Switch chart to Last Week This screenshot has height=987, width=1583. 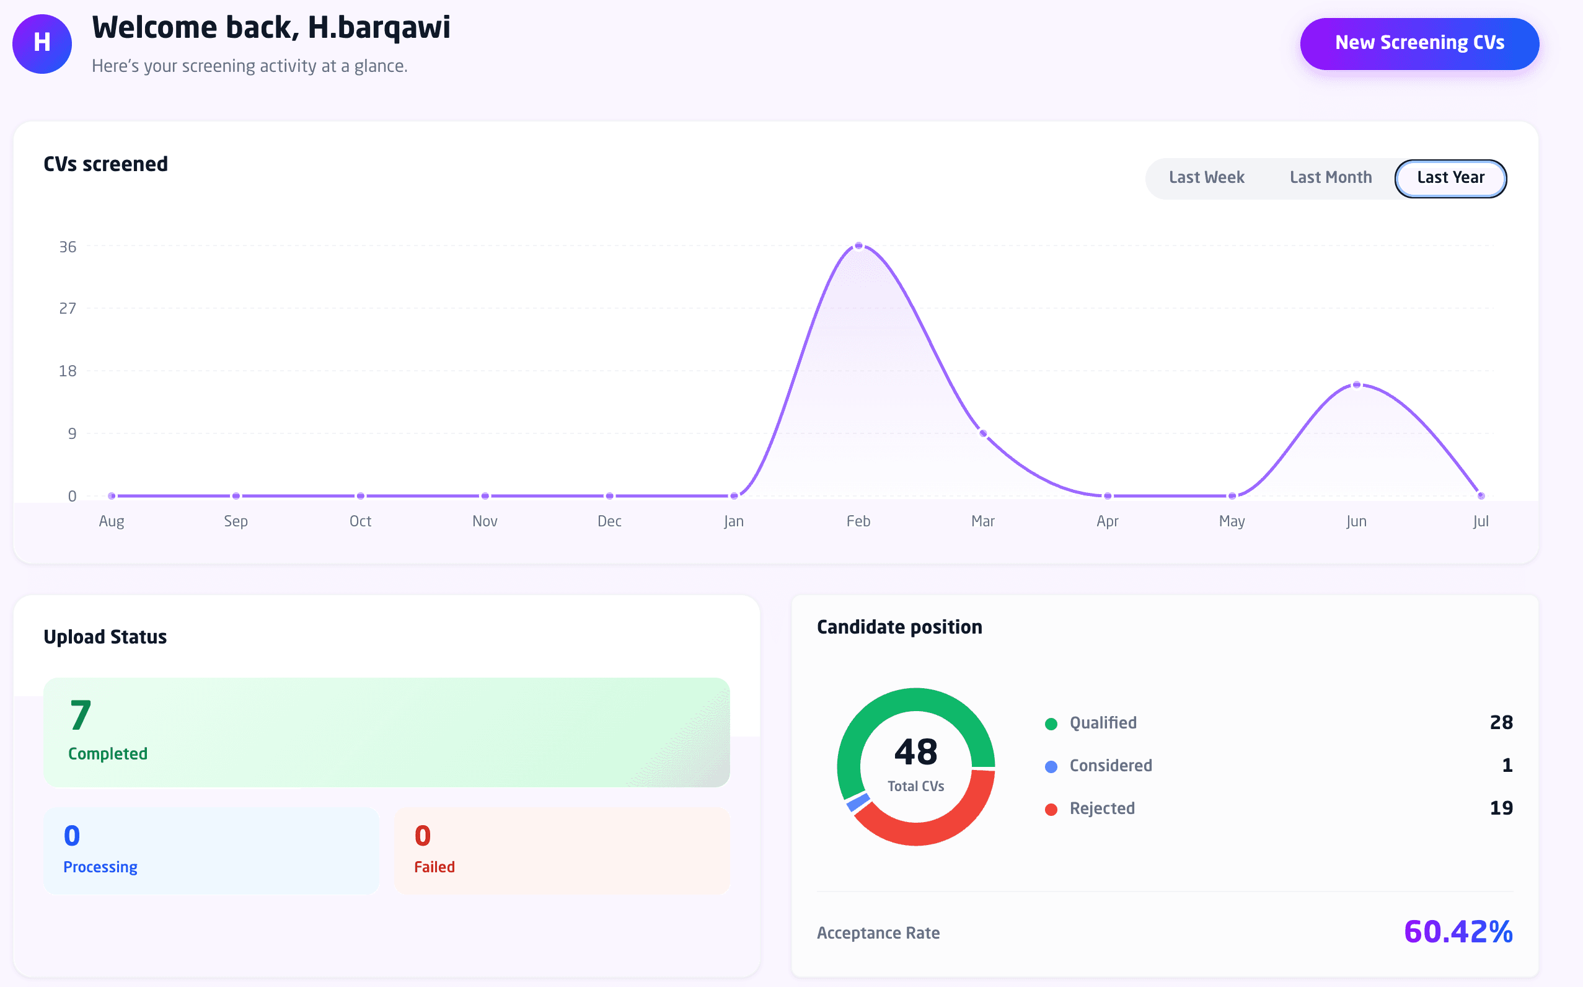[x=1206, y=177]
